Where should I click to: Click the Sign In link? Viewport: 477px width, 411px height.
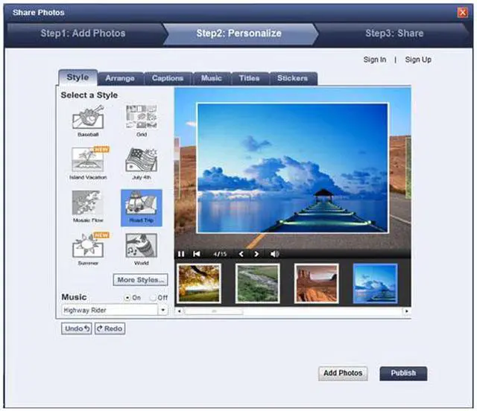coord(373,60)
